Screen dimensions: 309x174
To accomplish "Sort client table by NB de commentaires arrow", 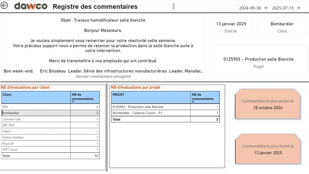I will point(73,102).
